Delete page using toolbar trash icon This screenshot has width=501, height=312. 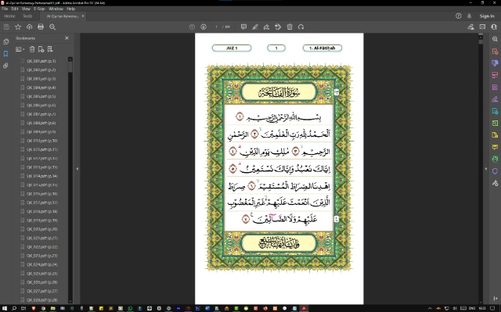pos(290,27)
